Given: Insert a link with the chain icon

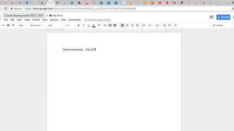Looking at the screenshot, I should click(105, 25).
